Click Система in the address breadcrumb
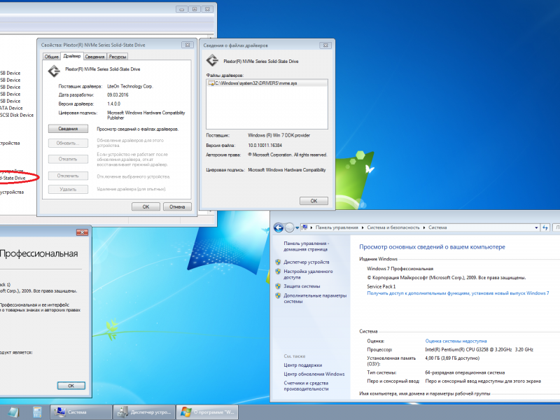Screen dimensions: 560x420 click(437, 227)
